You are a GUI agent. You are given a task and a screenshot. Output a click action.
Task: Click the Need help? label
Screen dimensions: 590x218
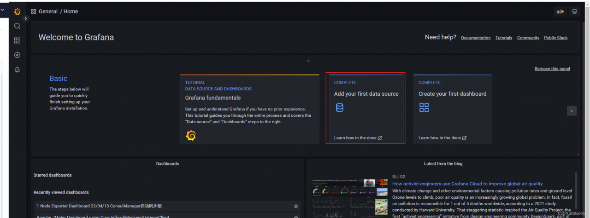(441, 37)
